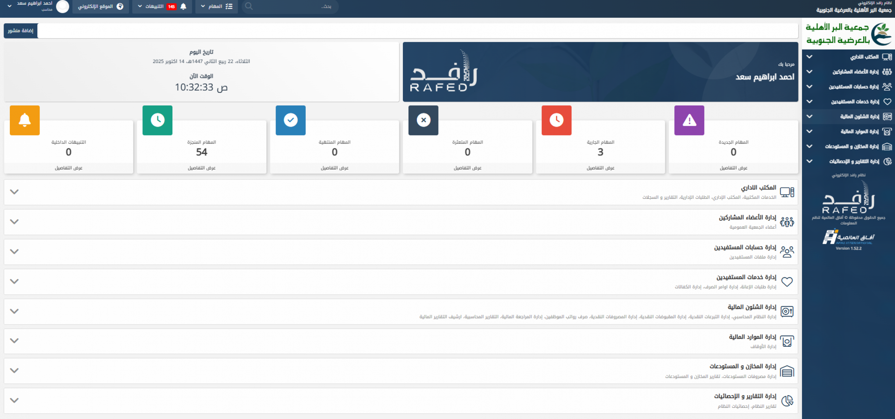The height and width of the screenshot is (419, 895).
Task: Open the التنبيهات notifications menu with 145 badge
Action: pos(162,6)
